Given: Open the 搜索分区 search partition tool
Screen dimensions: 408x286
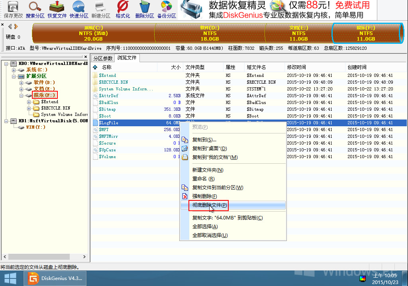Looking at the screenshot, I should pyautogui.click(x=35, y=10).
